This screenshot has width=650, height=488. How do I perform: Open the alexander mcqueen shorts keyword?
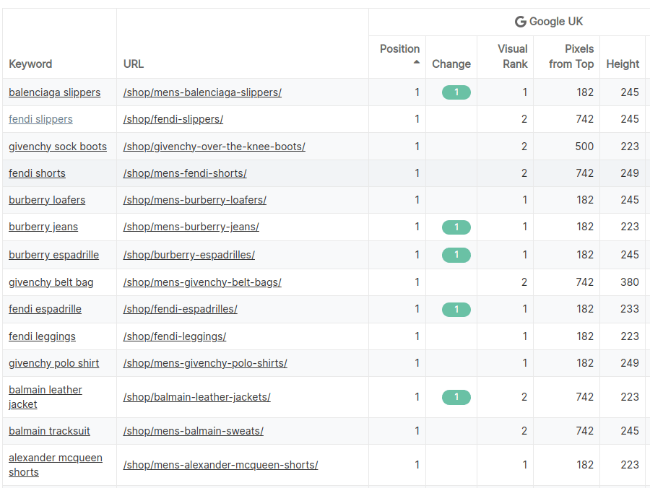tap(55, 465)
